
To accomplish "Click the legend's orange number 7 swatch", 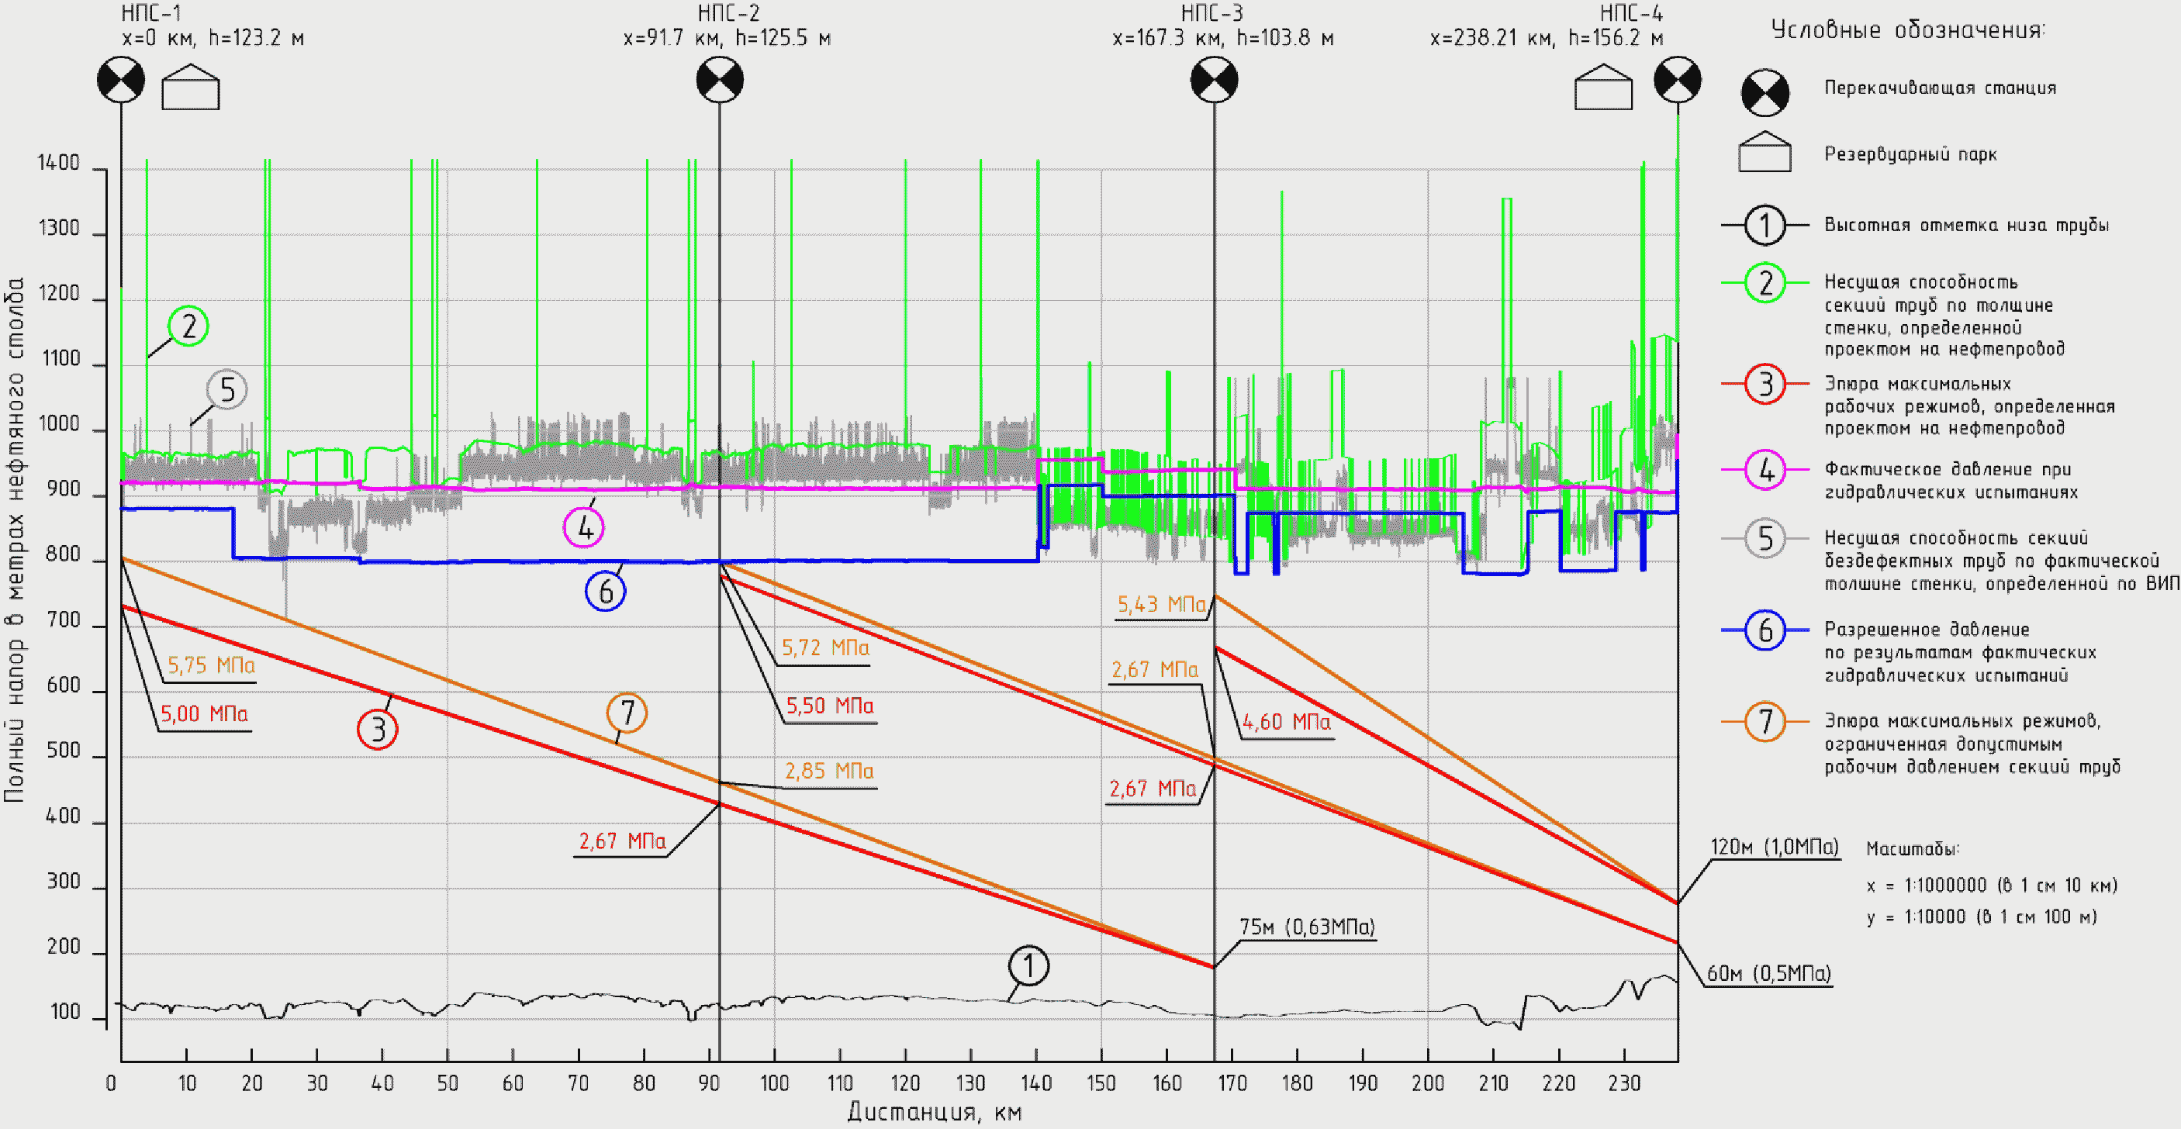I will tap(1765, 722).
